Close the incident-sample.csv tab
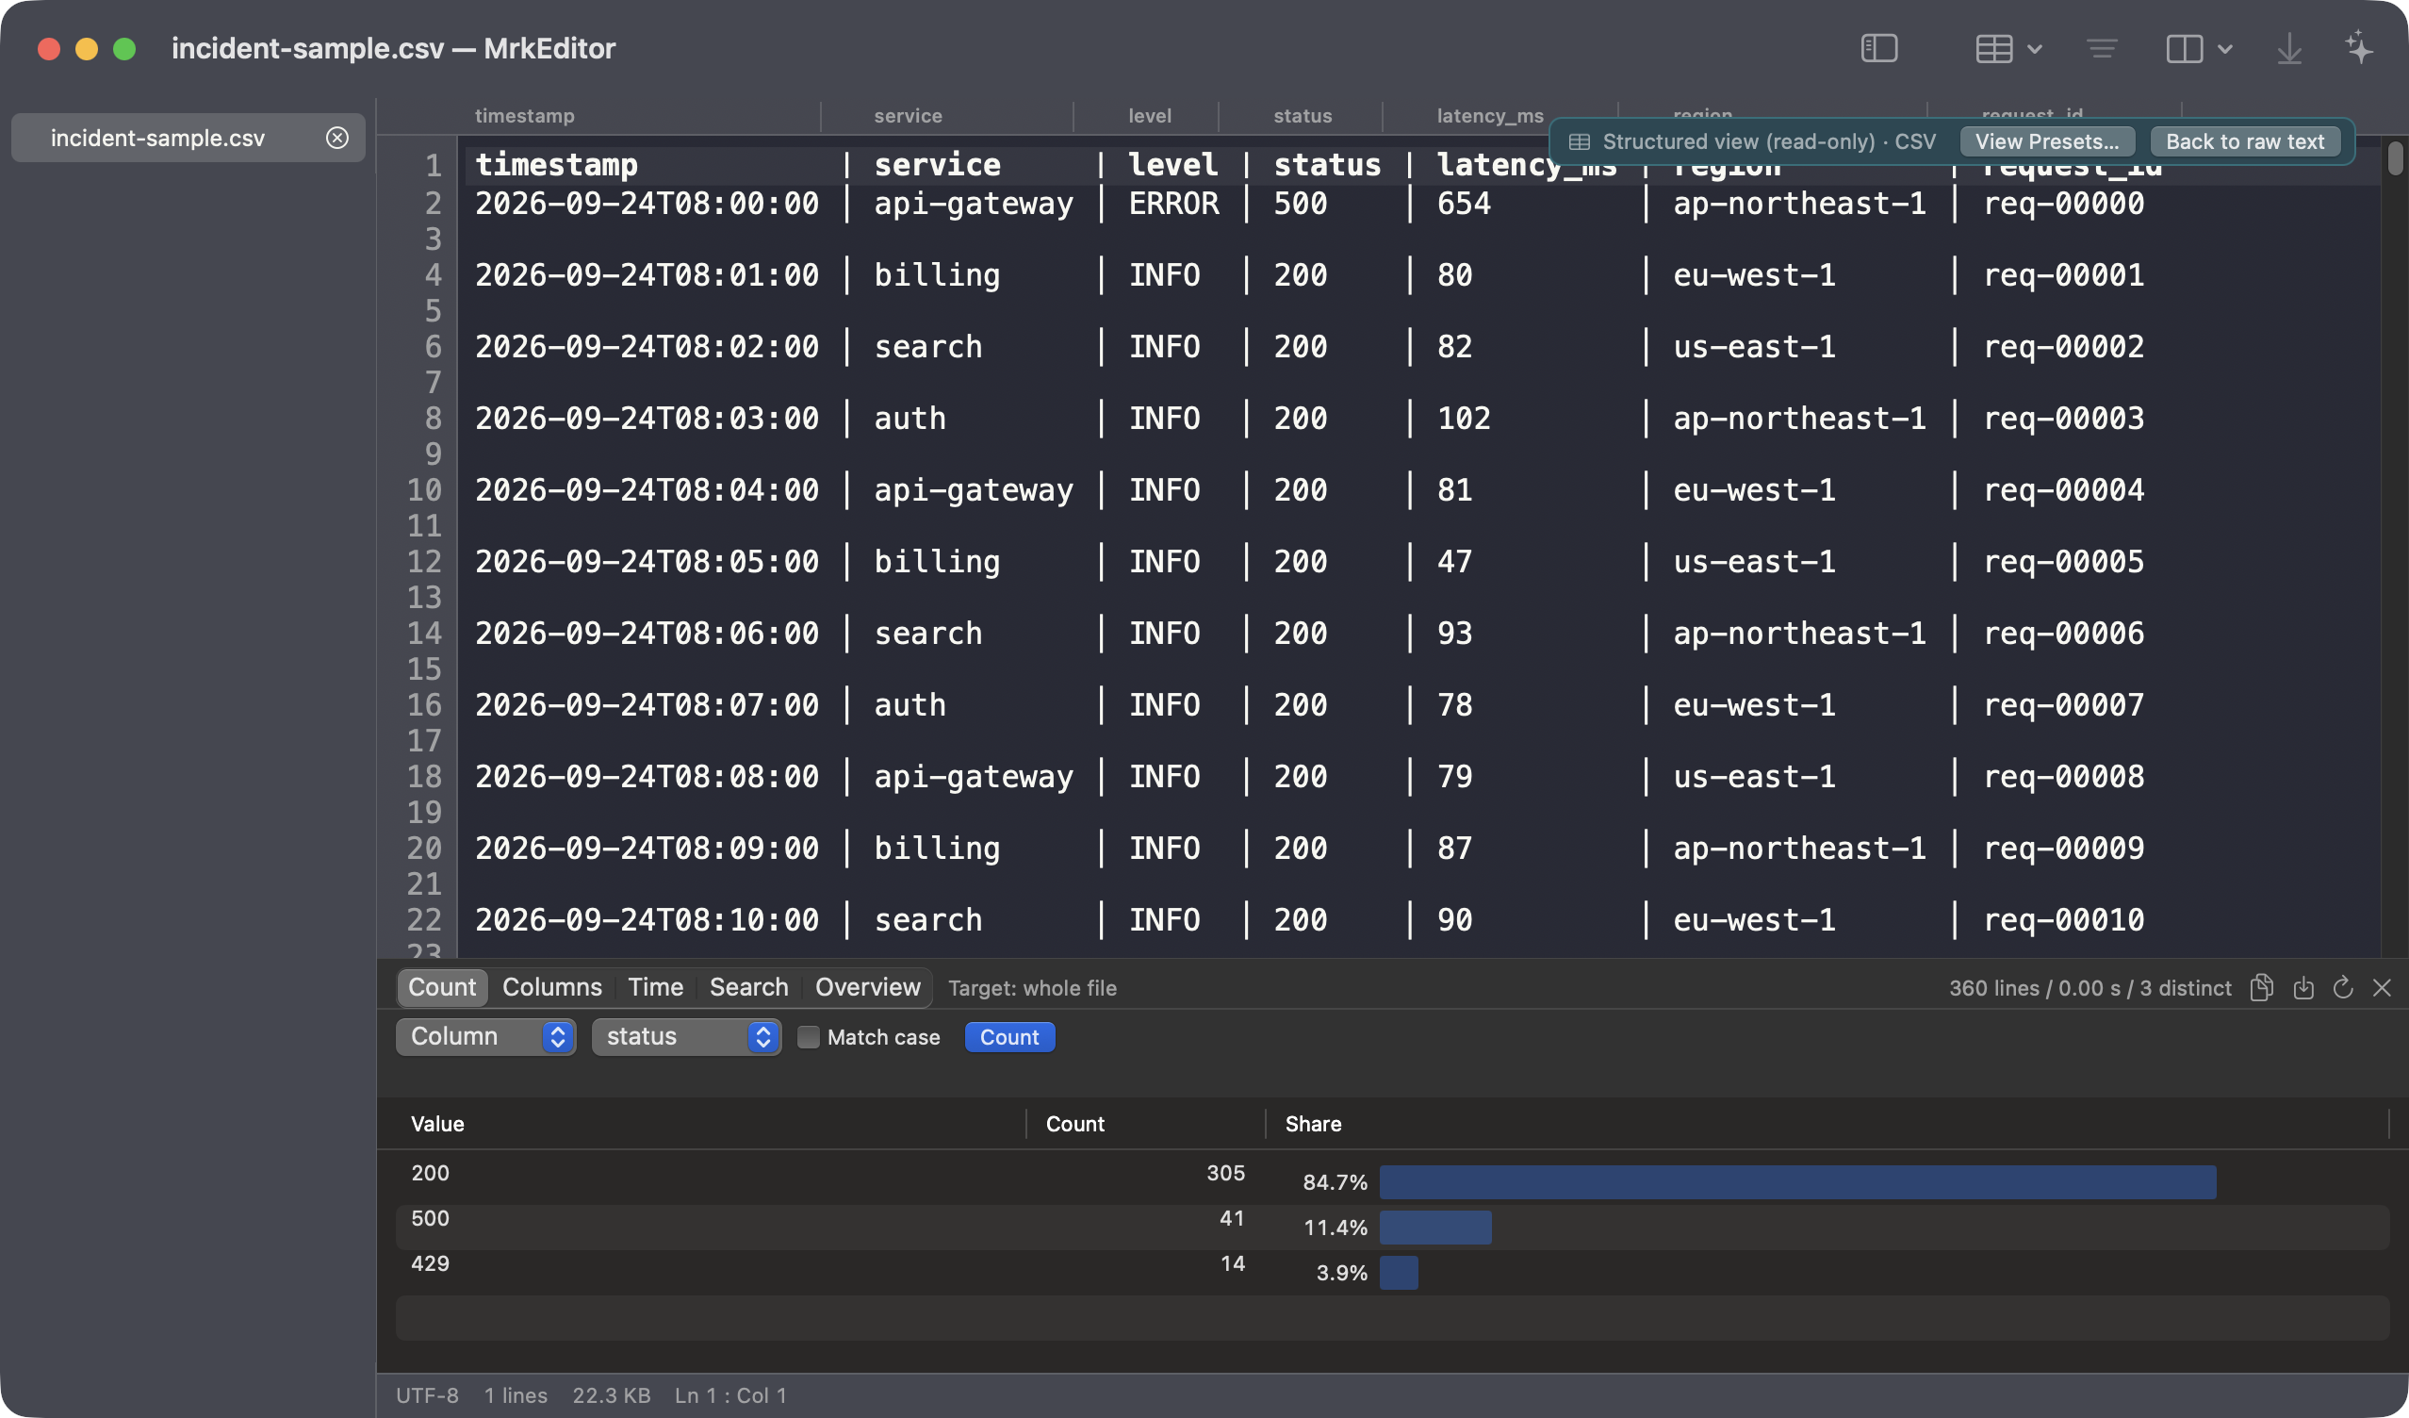 click(x=336, y=138)
